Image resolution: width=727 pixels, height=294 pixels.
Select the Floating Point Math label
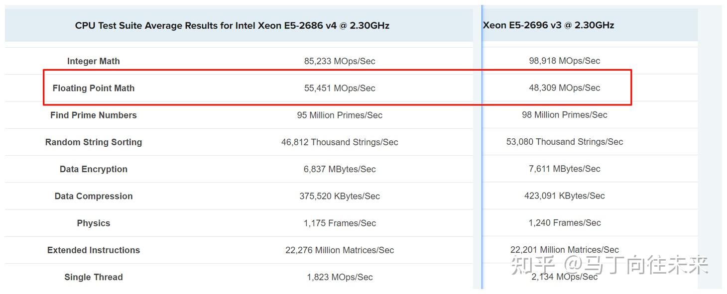click(x=94, y=88)
